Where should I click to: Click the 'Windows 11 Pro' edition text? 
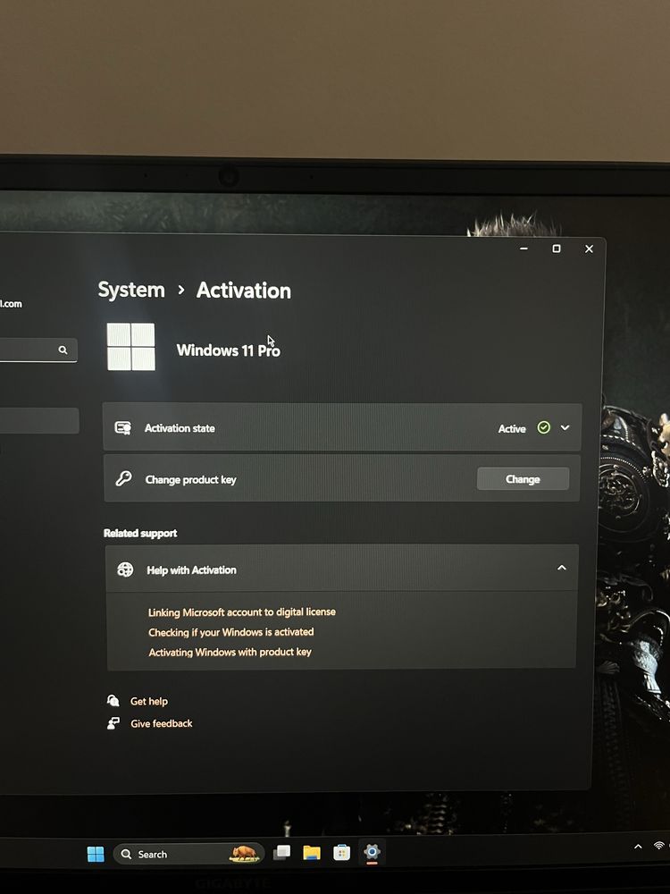coord(228,350)
